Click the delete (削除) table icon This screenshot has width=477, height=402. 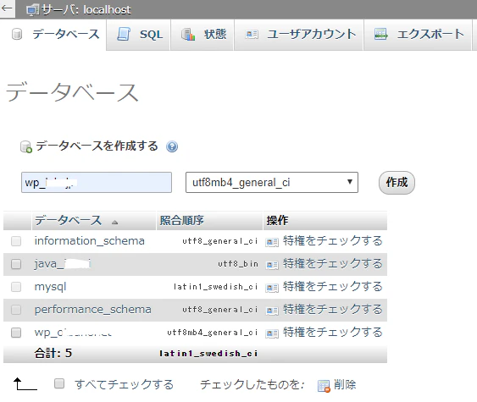coord(324,386)
